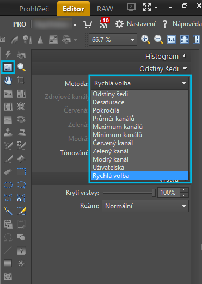Choose Červený kanál method

point(140,143)
